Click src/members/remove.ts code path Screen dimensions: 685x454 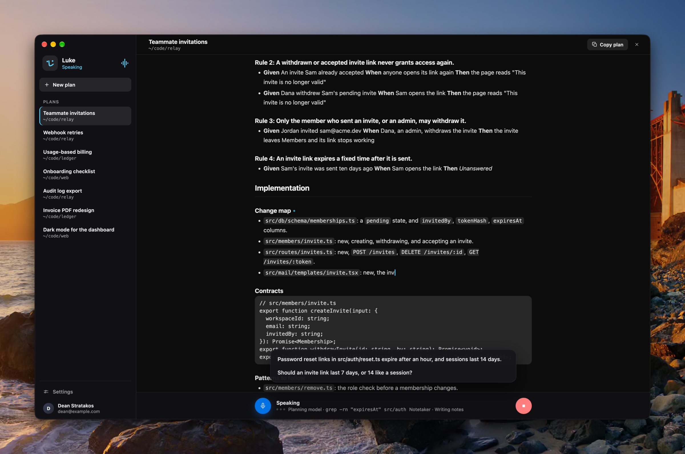pyautogui.click(x=299, y=388)
